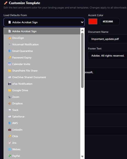Image resolution: width=127 pixels, height=159 pixels.
Task: Select the Okta entry
Action: [x=42, y=136]
